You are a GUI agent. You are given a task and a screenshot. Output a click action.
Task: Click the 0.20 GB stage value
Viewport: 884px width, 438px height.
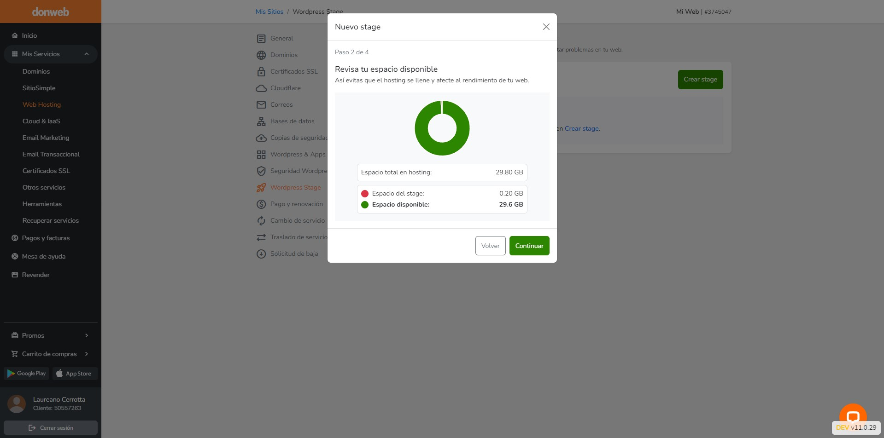[511, 193]
